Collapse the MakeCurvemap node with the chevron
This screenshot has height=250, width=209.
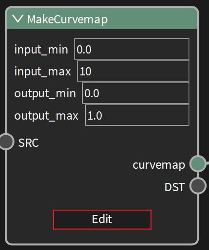(x=18, y=19)
